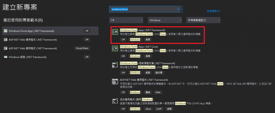The height and width of the screenshot is (113, 275).
Task: Click C# tag under Windows Forms App (.NET Framework)
Action: point(123,40)
